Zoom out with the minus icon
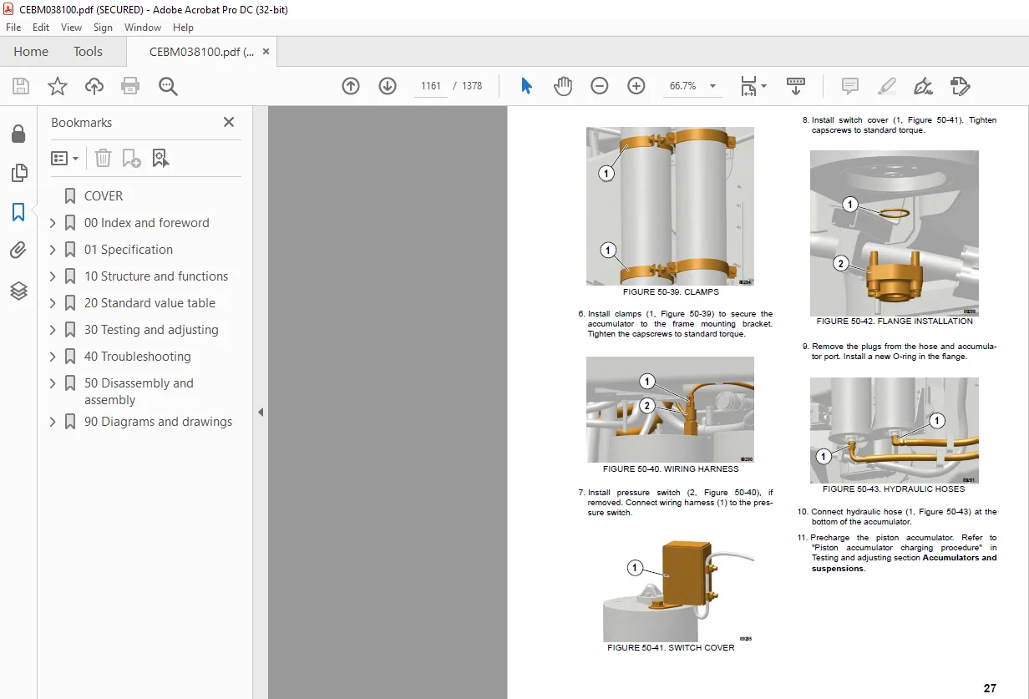Viewport: 1029px width, 699px height. coord(600,86)
